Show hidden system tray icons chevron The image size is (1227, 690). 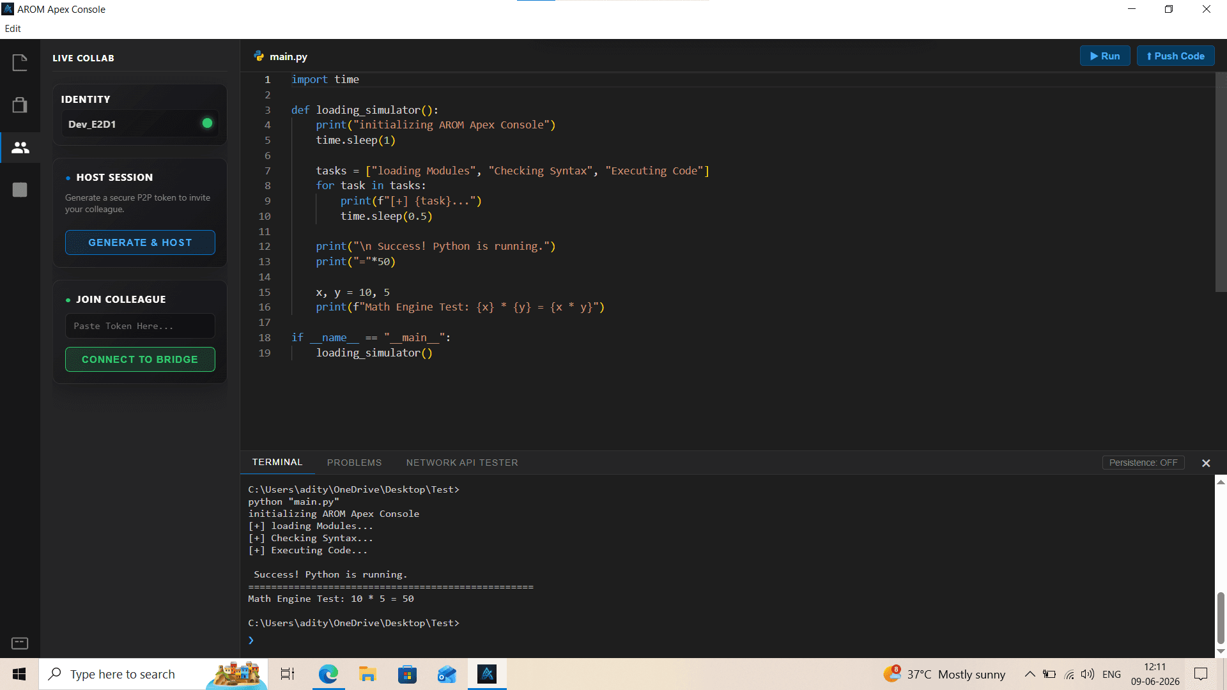coord(1030,674)
